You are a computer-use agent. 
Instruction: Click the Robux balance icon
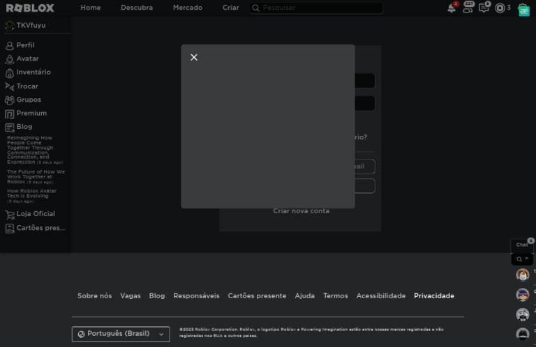(x=500, y=8)
